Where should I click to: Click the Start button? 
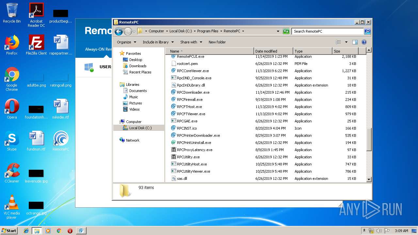tap(9, 231)
